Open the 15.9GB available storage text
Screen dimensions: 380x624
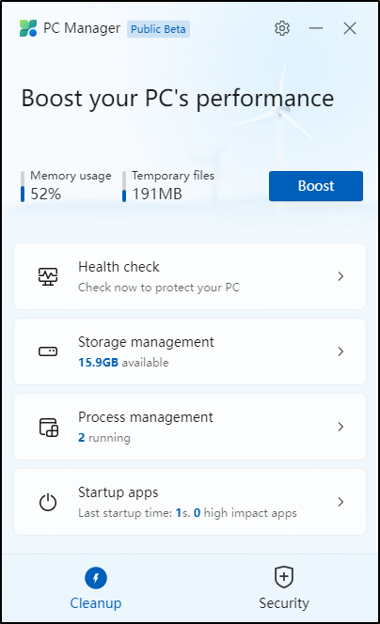123,363
